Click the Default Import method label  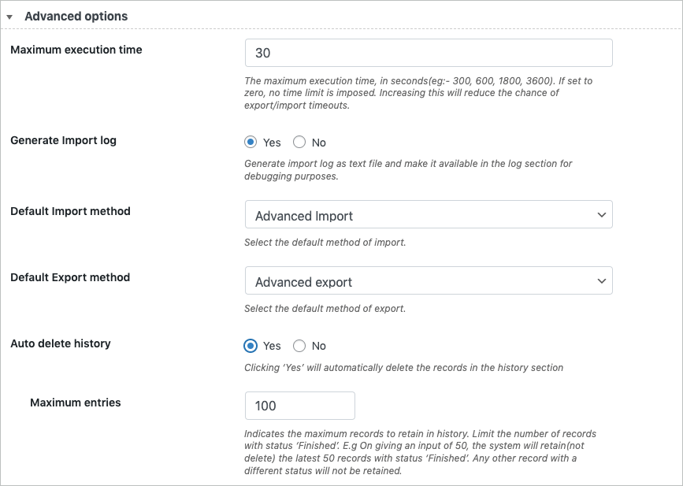click(70, 211)
